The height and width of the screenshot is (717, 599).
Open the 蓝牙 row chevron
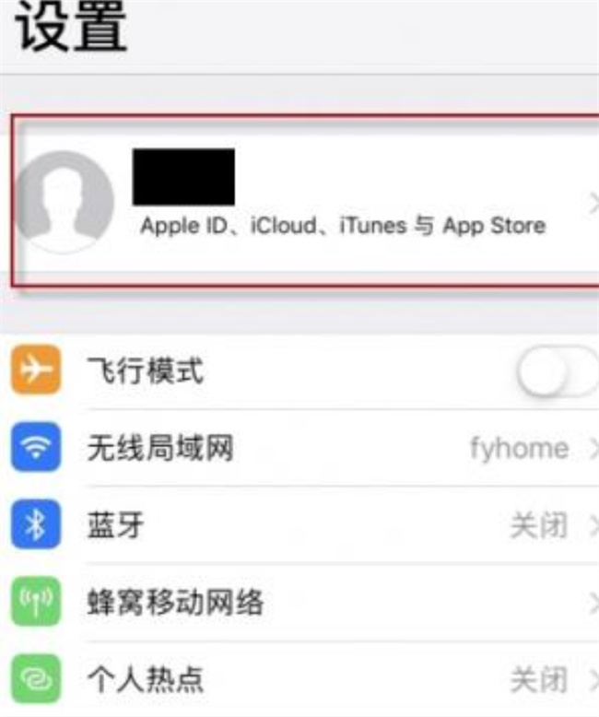tap(593, 525)
